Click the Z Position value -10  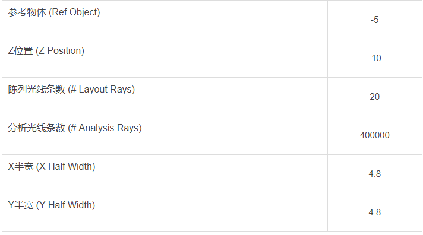374,58
